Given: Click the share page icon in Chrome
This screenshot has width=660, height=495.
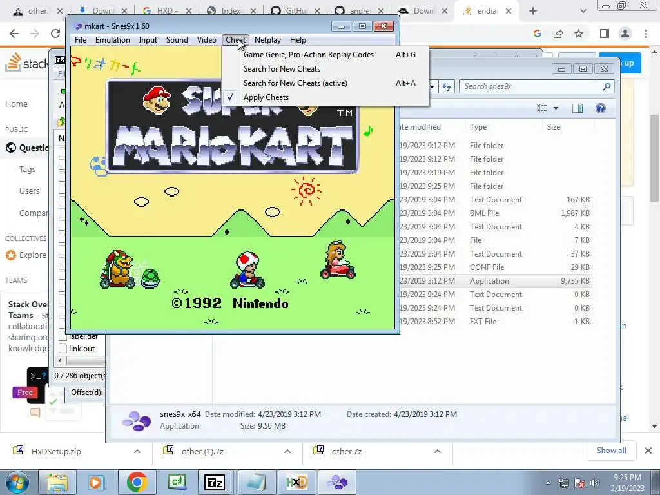Looking at the screenshot, I should pyautogui.click(x=558, y=34).
